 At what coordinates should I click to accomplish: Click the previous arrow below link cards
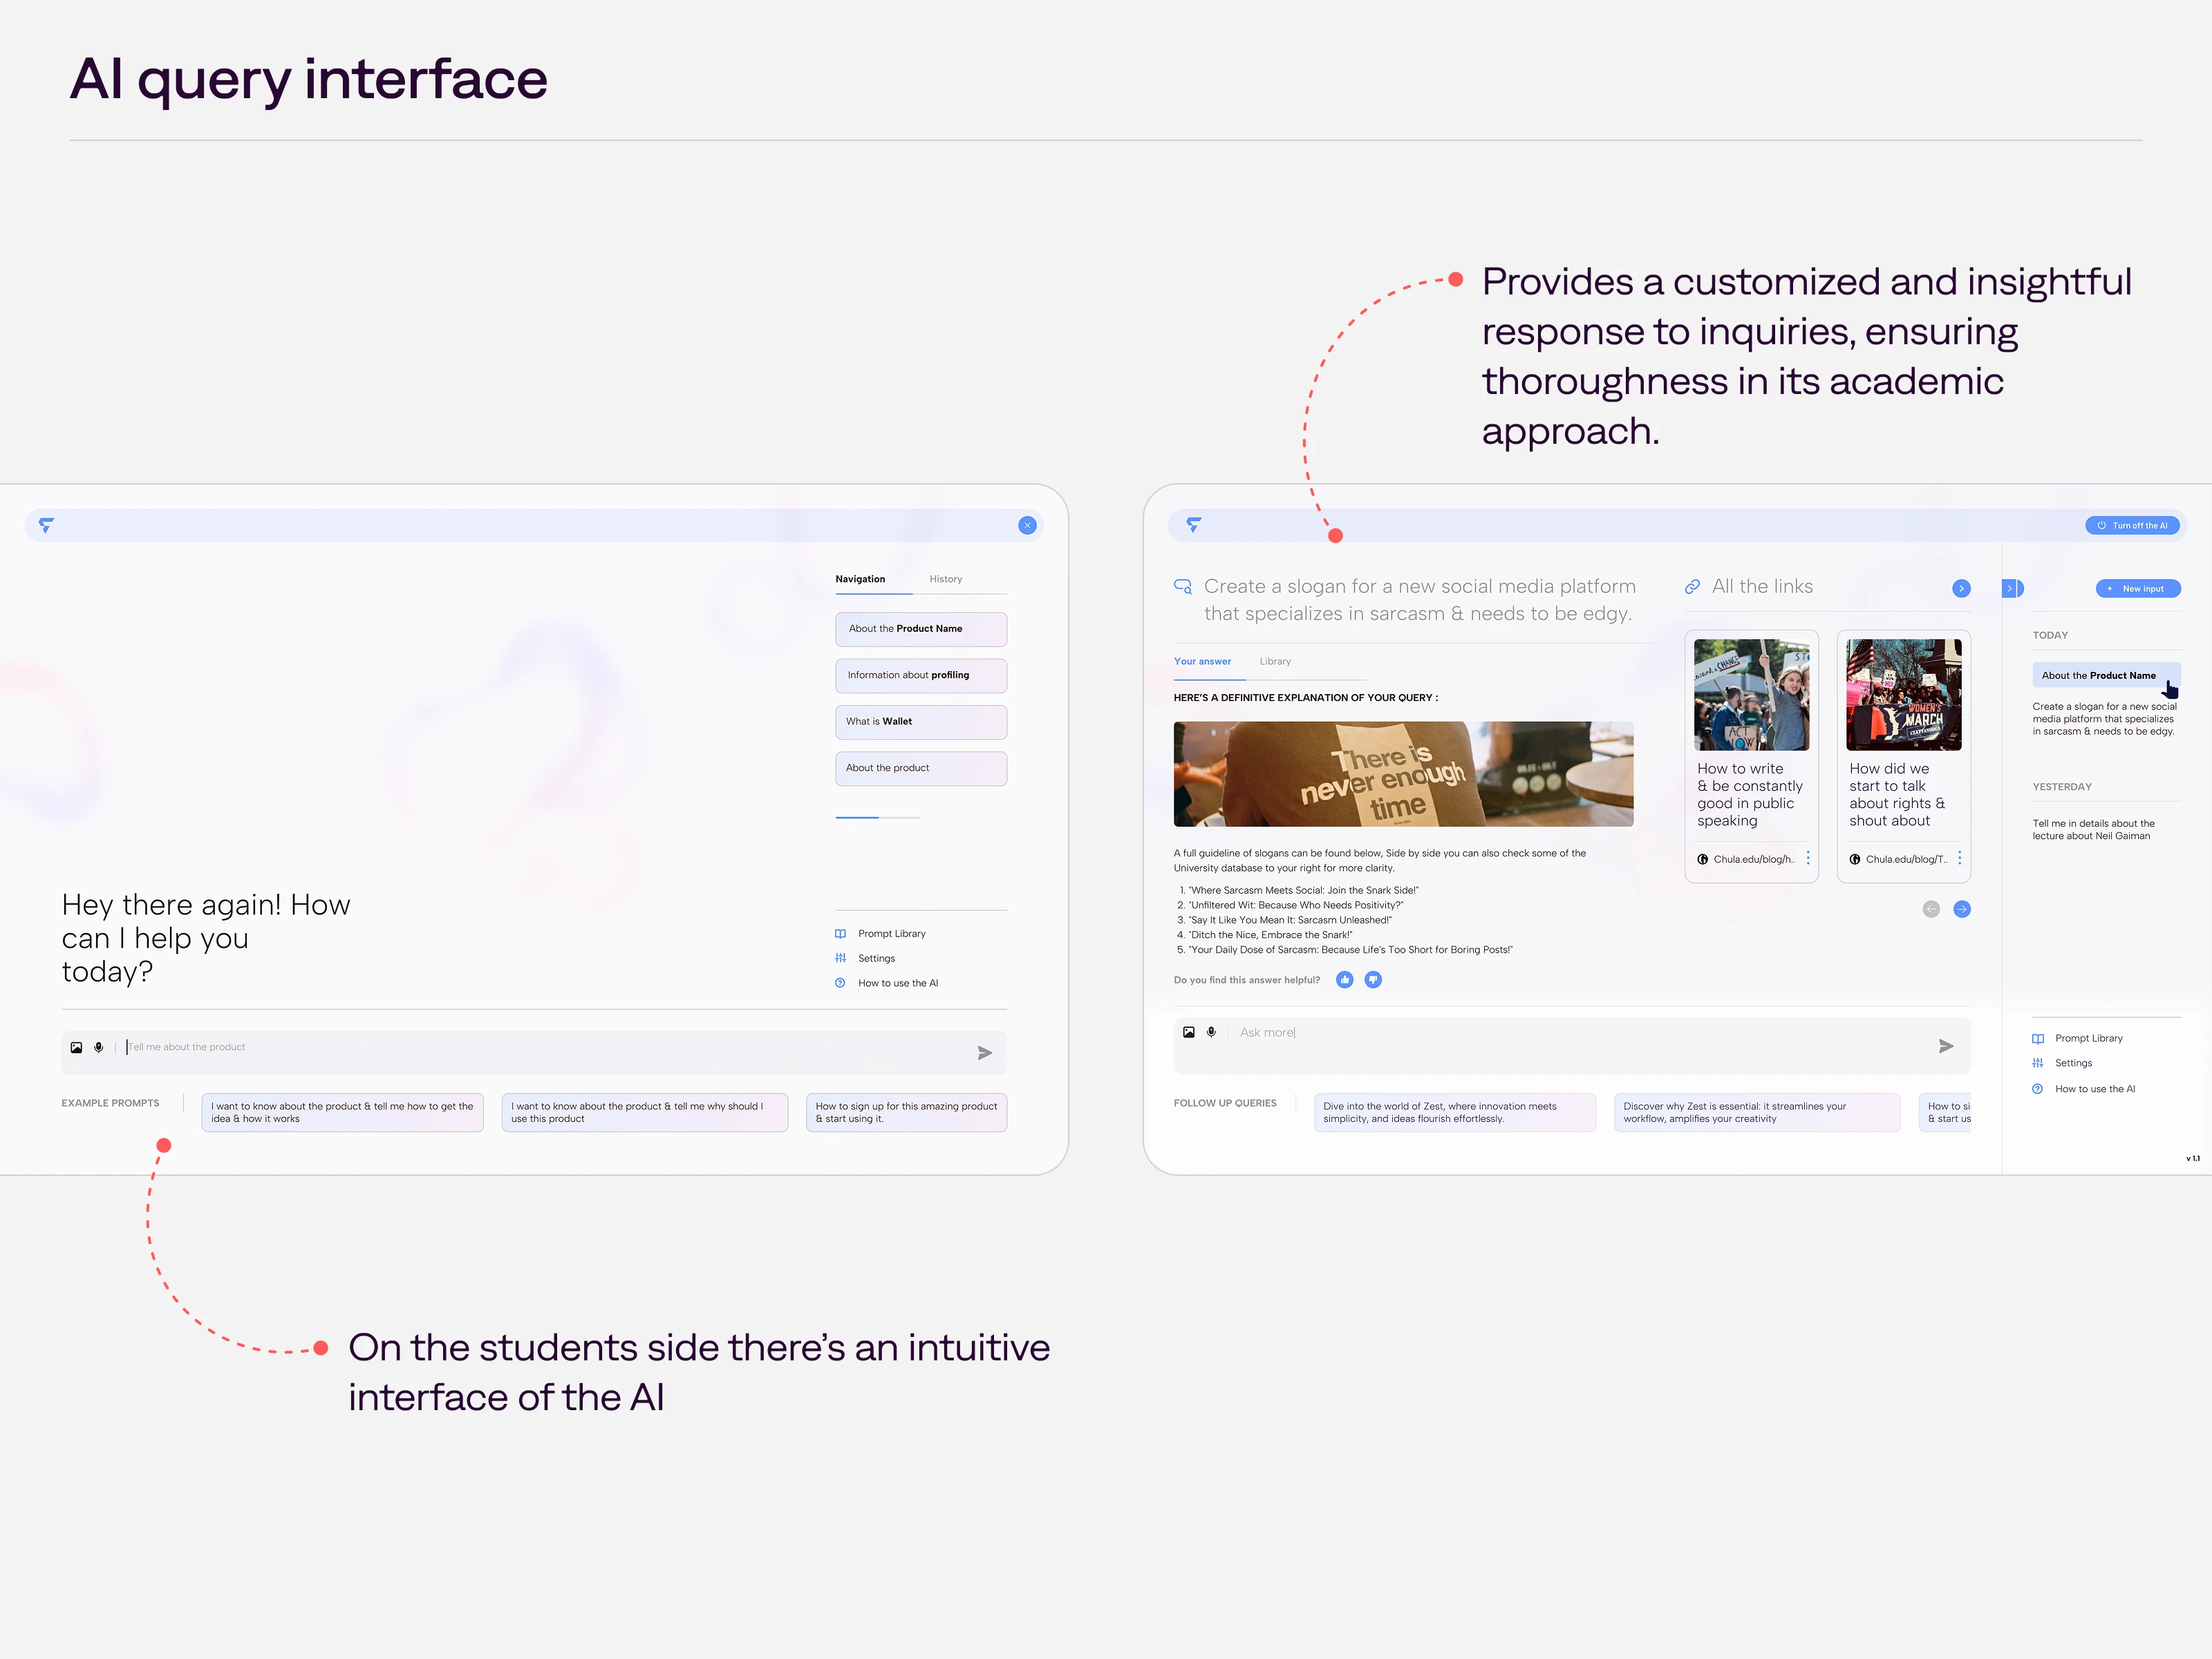(1931, 909)
